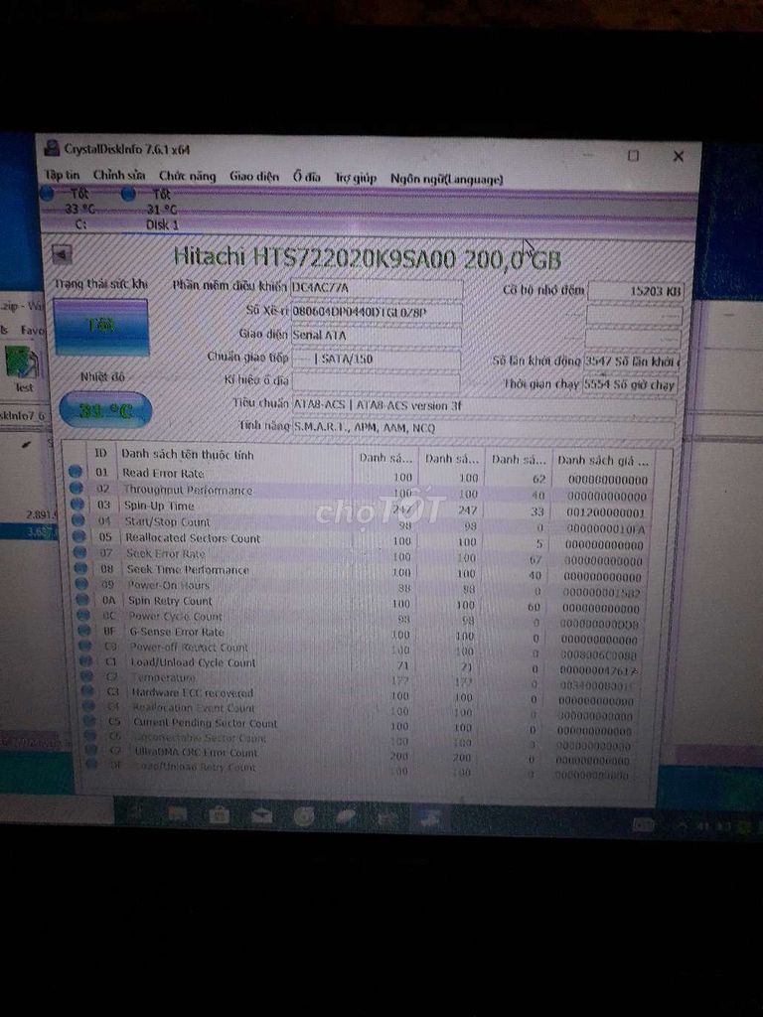This screenshot has height=1017, width=763.
Task: Click the 15203 KB buffer size field
Action: pos(635,292)
